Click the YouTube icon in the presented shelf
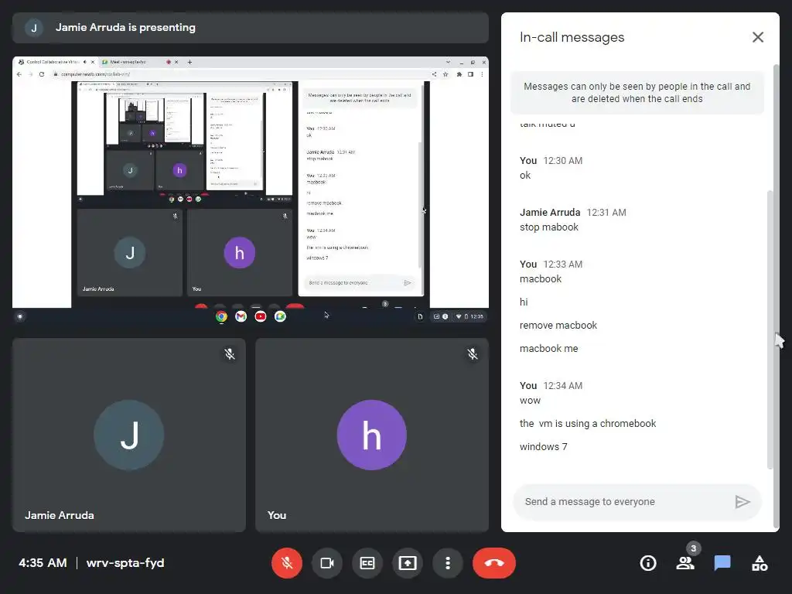The image size is (792, 594). pyautogui.click(x=261, y=316)
